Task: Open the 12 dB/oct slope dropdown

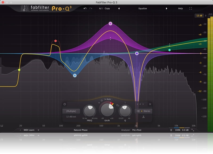Action: (71, 117)
